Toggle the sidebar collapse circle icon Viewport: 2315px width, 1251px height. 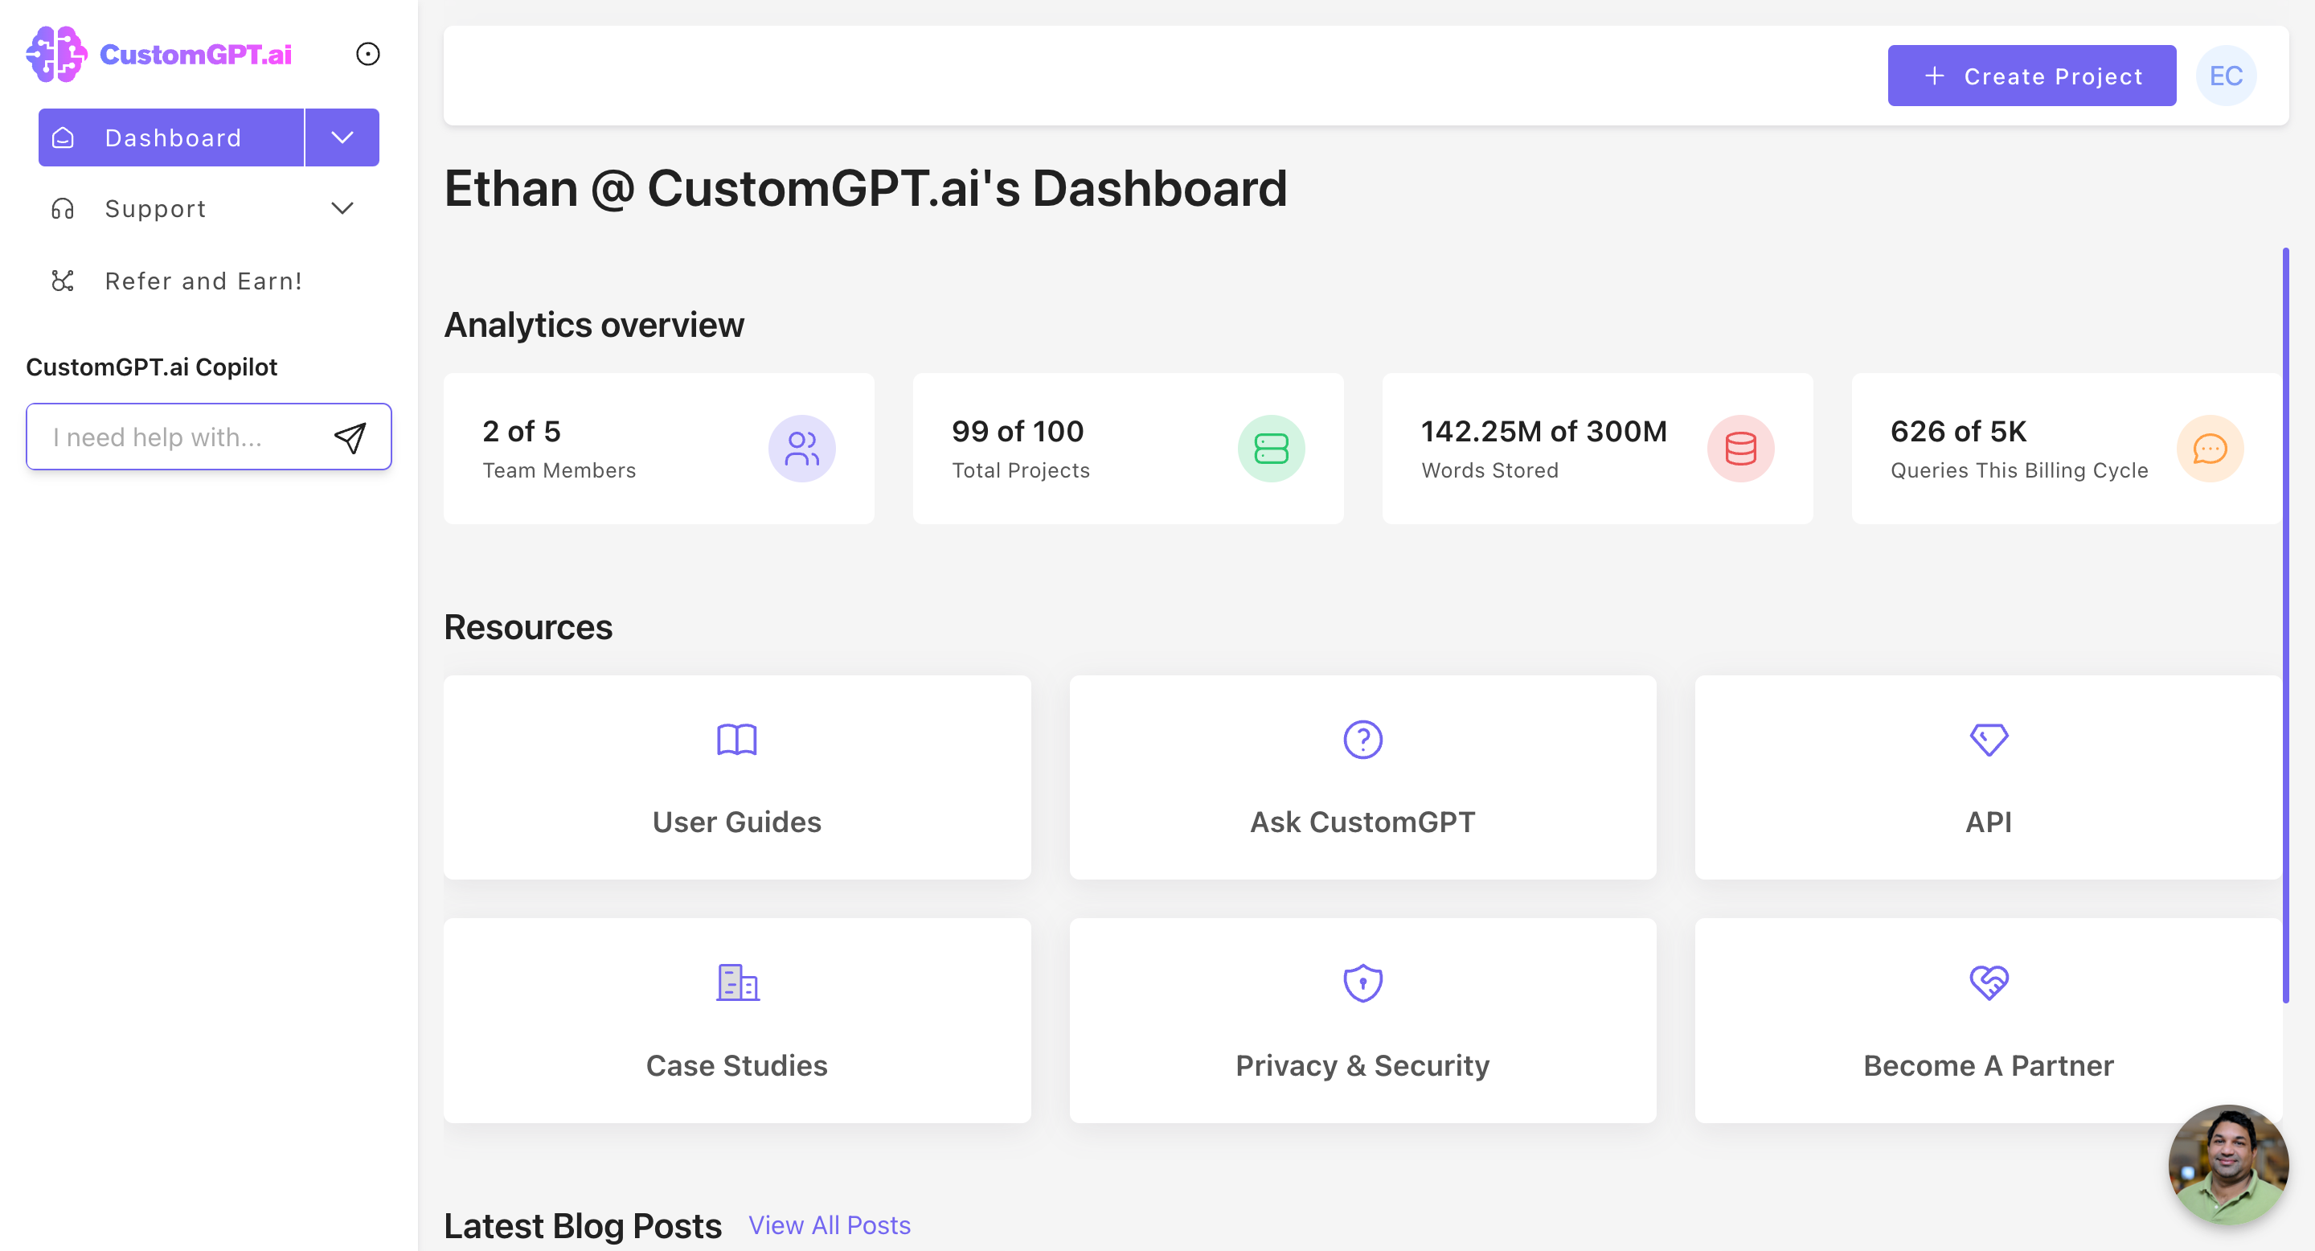click(x=367, y=54)
